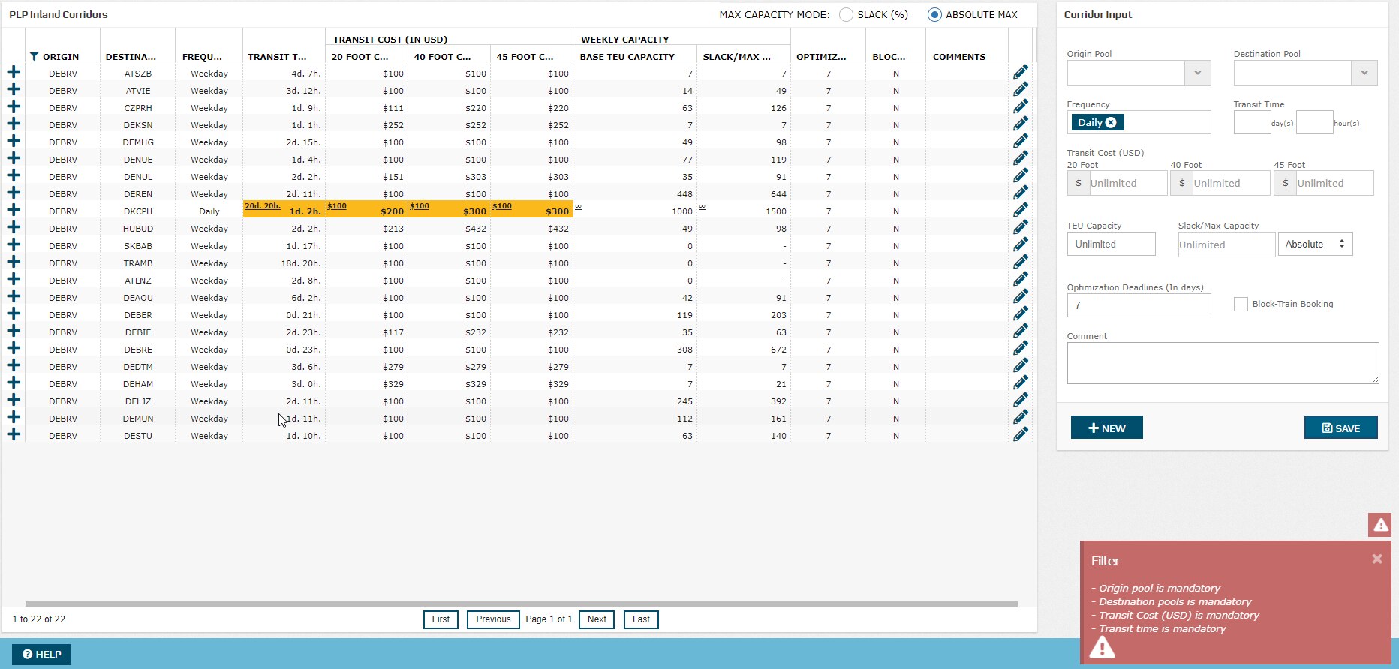Click the filter icon beside ORIGIN header
This screenshot has width=1399, height=669.
34,57
